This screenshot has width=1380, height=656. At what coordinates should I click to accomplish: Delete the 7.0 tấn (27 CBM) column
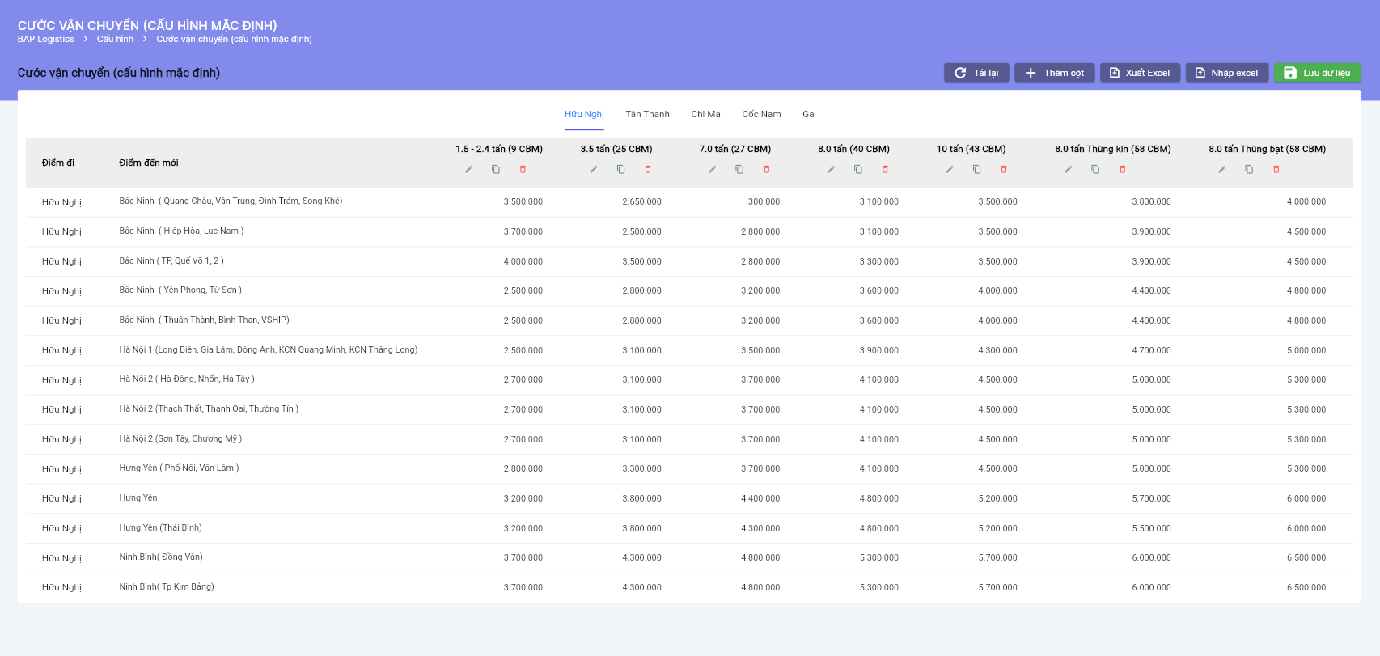click(x=767, y=169)
